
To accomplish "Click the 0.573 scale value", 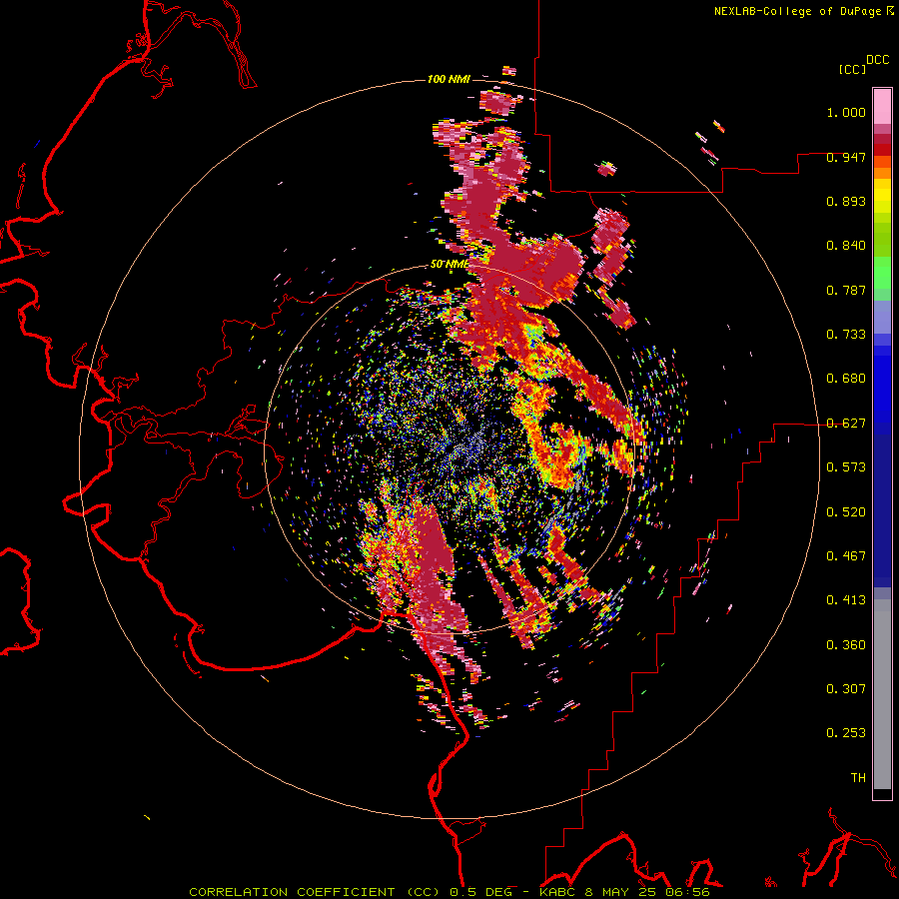I will pyautogui.click(x=846, y=467).
